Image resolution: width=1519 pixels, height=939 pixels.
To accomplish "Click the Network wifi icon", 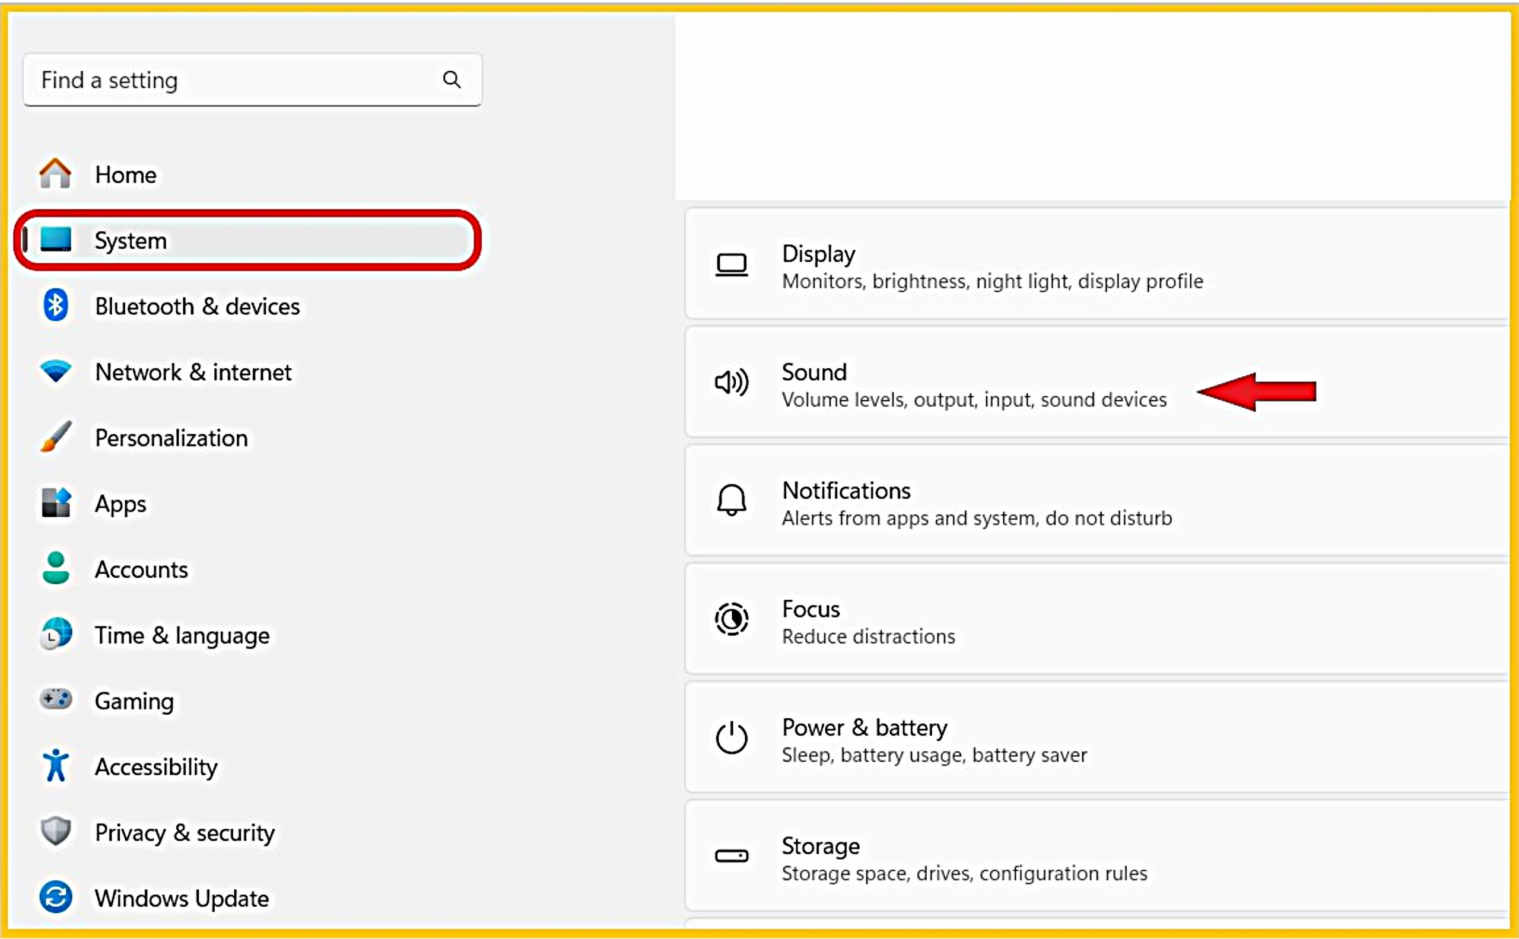I will tap(55, 371).
